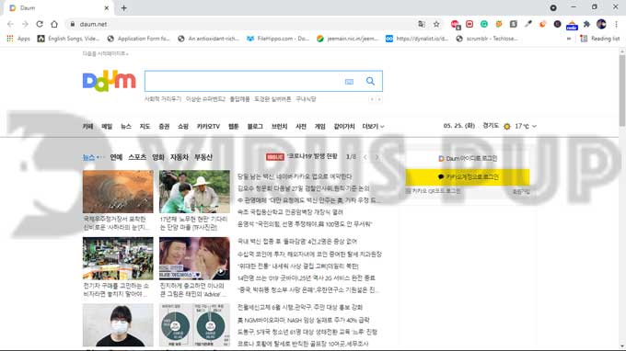Select the 자동차 news tab
Viewport: 626px width, 351px height.
(180, 157)
